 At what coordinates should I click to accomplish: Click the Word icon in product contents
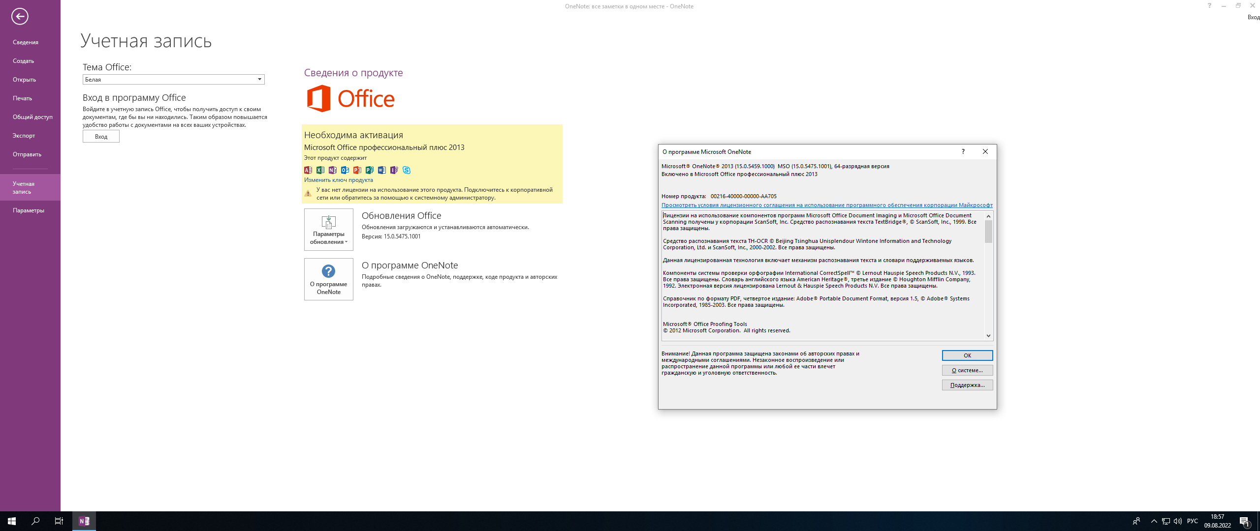click(x=382, y=170)
